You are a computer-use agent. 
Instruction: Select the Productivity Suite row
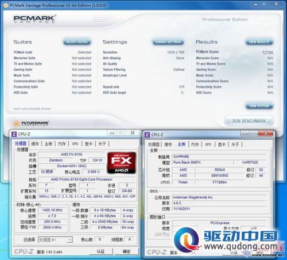click(52, 87)
